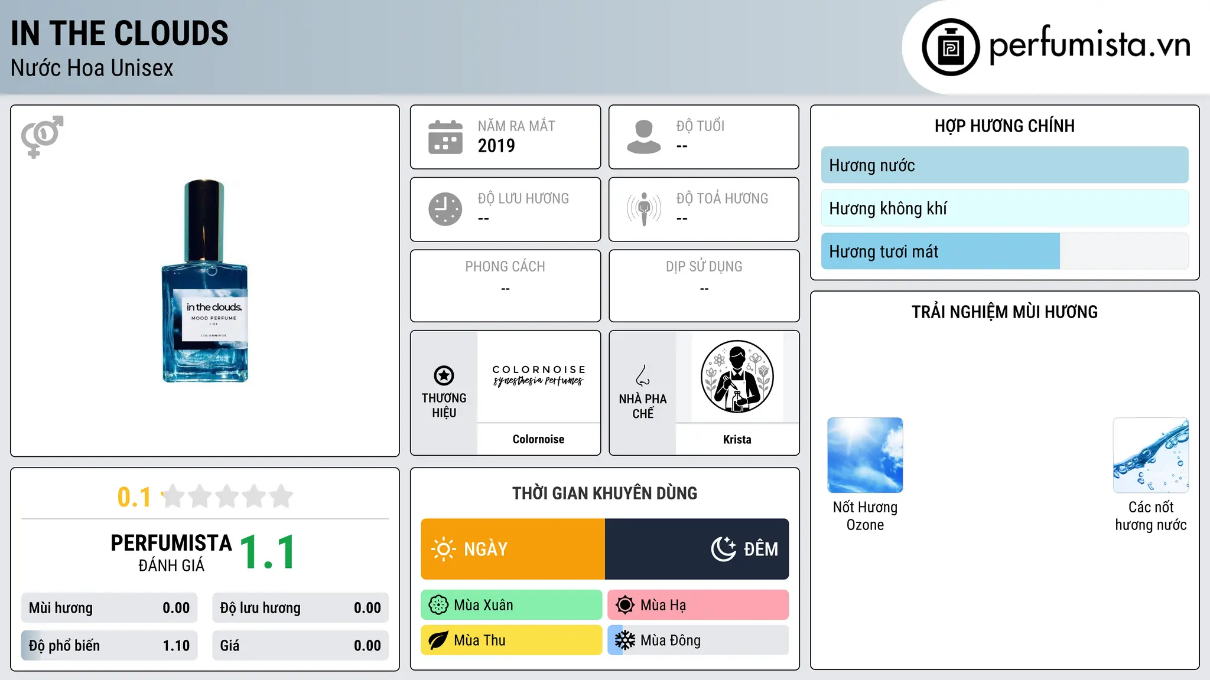Click the Nhà Pha Chế label
The height and width of the screenshot is (680, 1210).
click(x=643, y=406)
